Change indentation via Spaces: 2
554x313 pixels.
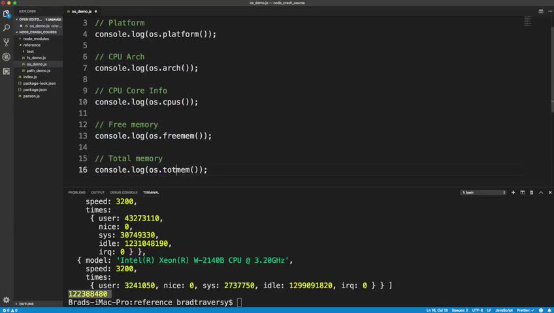pyautogui.click(x=460, y=310)
